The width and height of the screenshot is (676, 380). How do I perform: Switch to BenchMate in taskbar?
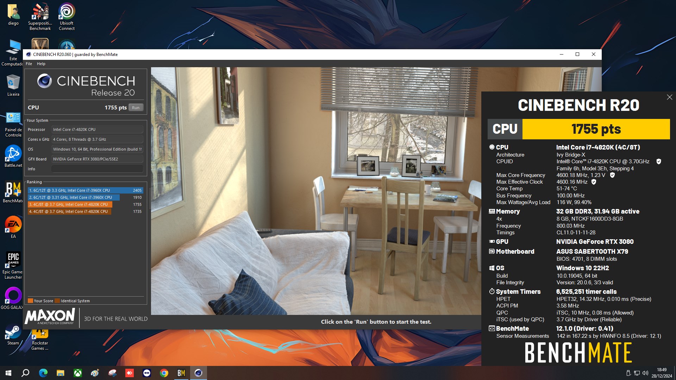tap(181, 373)
